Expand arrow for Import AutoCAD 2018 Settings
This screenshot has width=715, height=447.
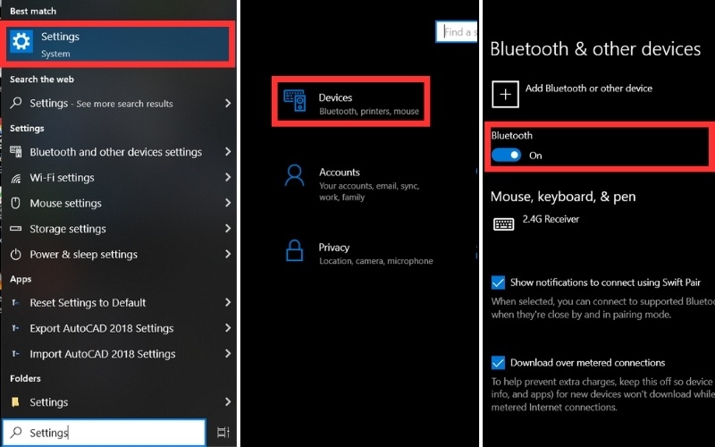[x=228, y=353]
